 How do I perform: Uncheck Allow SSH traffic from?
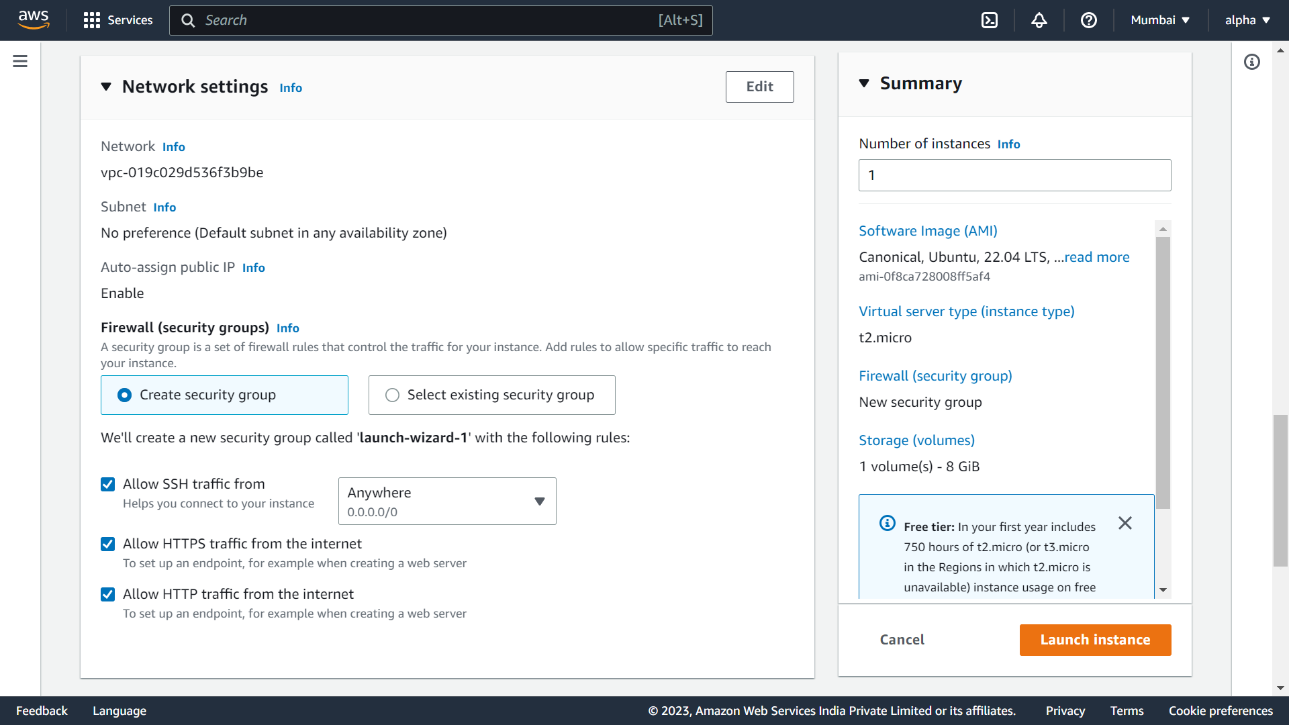click(x=108, y=484)
